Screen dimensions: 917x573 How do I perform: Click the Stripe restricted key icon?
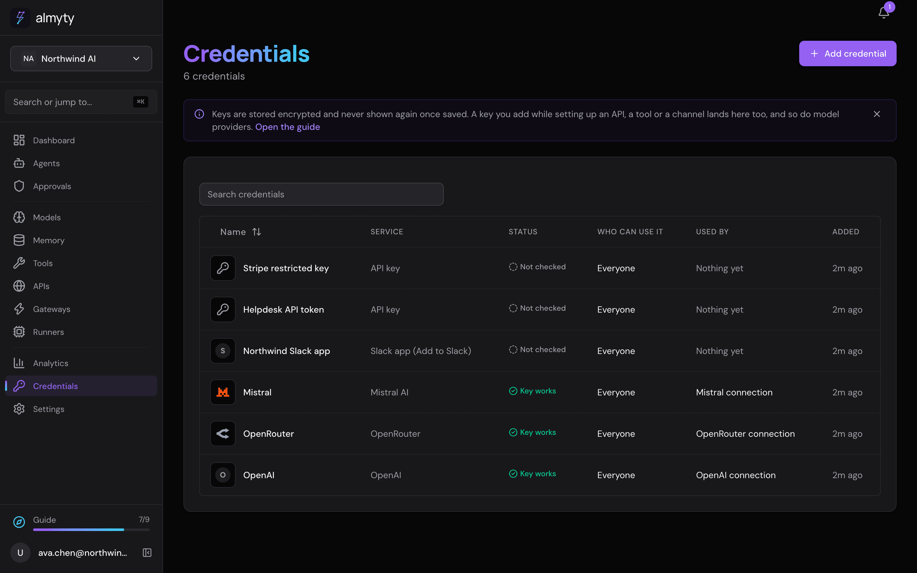coord(223,268)
